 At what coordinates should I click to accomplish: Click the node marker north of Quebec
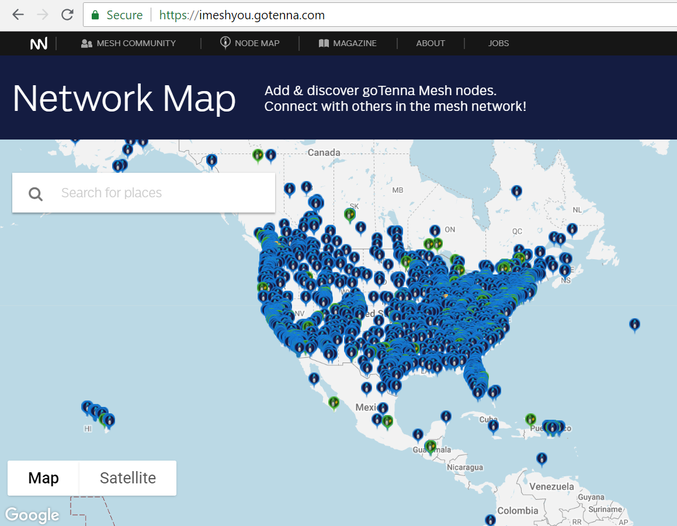516,191
